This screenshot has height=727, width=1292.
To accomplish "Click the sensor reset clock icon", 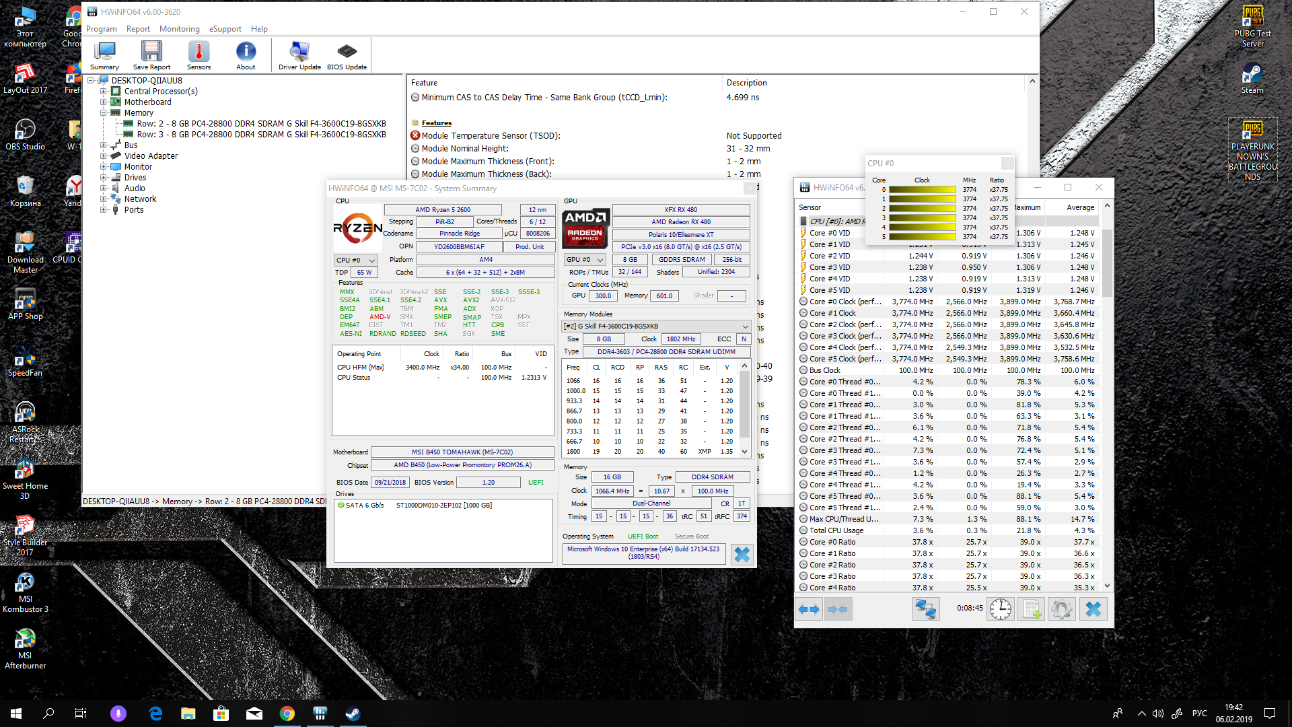I will click(x=1001, y=609).
